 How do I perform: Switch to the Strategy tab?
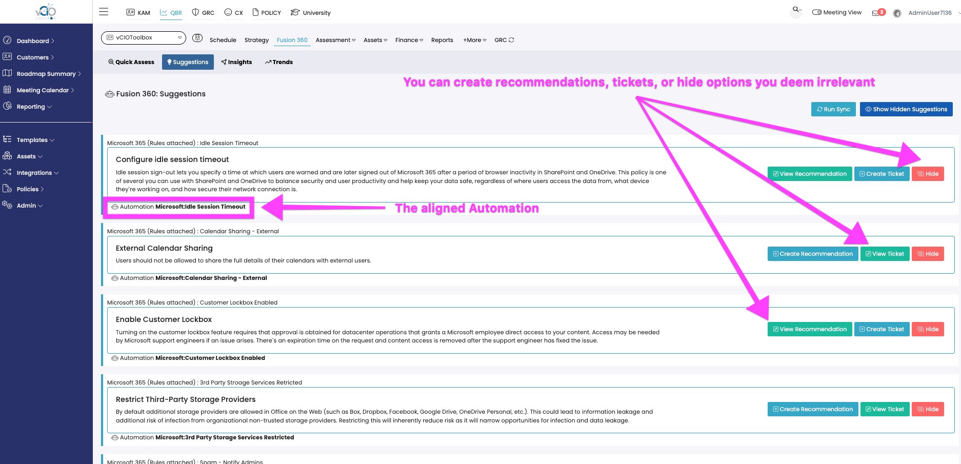point(256,40)
